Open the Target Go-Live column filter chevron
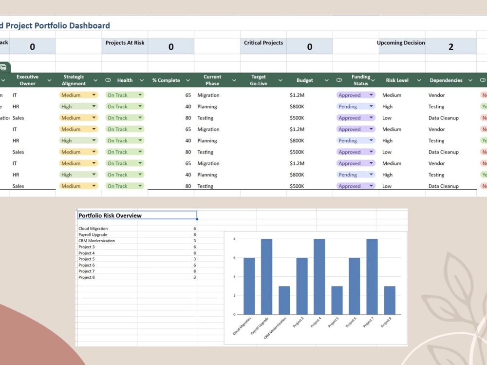Viewport: 487px width, 365px height. tap(281, 80)
